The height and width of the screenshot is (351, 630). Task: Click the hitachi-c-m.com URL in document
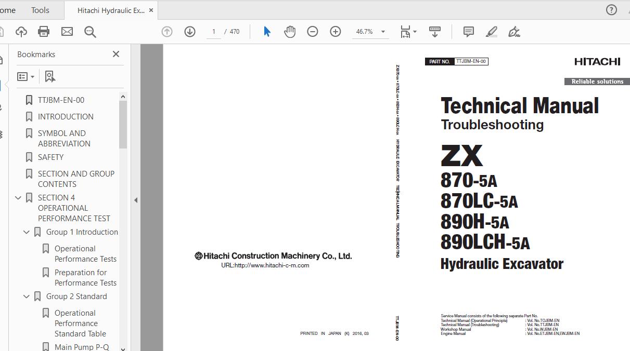coord(265,265)
